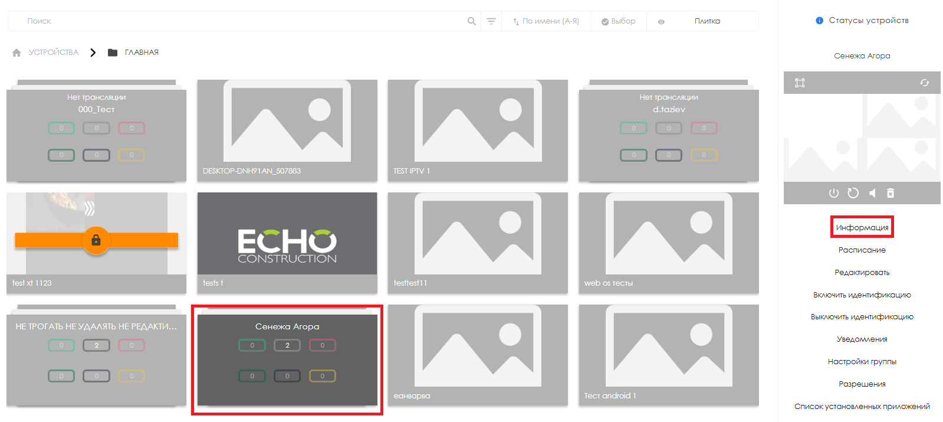Open the filter options icon
943x422 pixels.
491,21
